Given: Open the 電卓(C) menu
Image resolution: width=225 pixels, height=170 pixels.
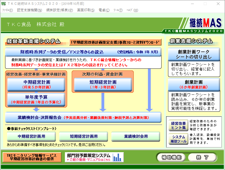Looking at the screenshot, I should point(104,10).
